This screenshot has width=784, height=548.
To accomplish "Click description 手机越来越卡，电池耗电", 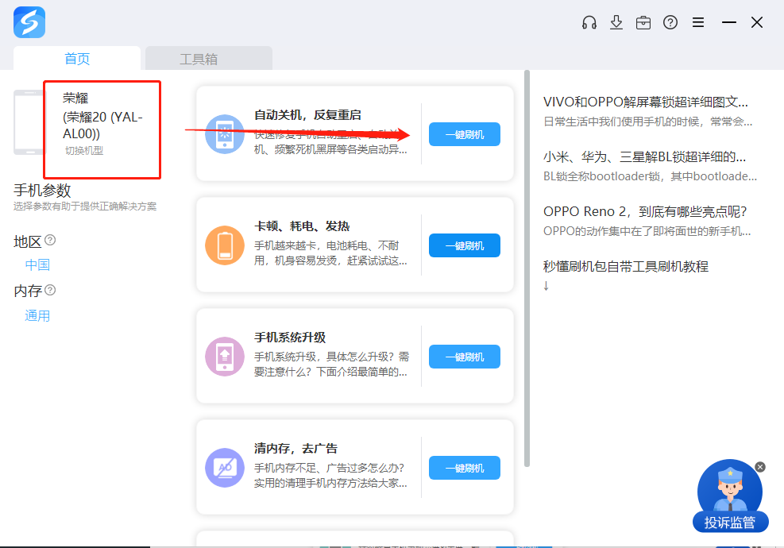I will pyautogui.click(x=330, y=253).
